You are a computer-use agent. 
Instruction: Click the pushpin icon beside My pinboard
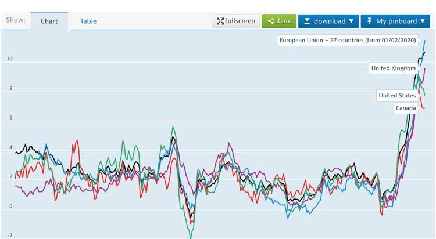click(x=369, y=21)
